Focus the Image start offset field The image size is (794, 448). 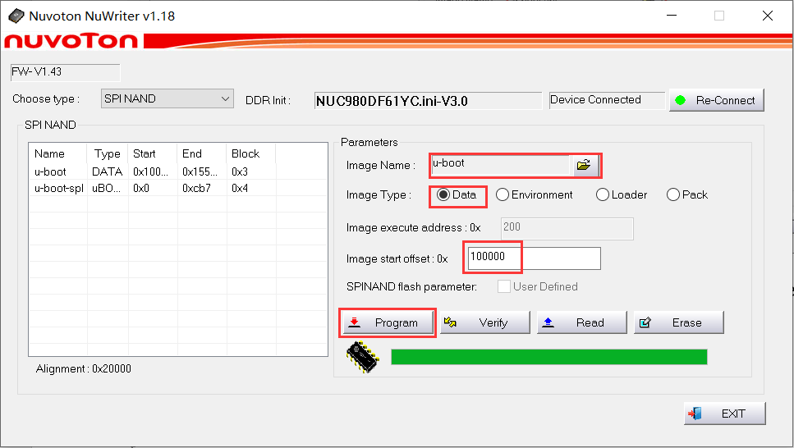click(535, 258)
